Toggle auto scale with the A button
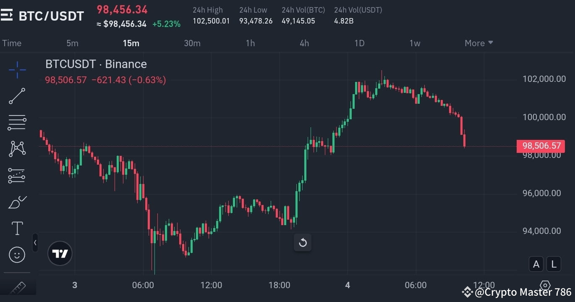Viewport: 575px width, 302px height. point(536,264)
